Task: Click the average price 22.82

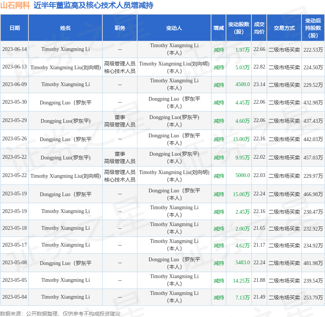Action: pos(259,67)
